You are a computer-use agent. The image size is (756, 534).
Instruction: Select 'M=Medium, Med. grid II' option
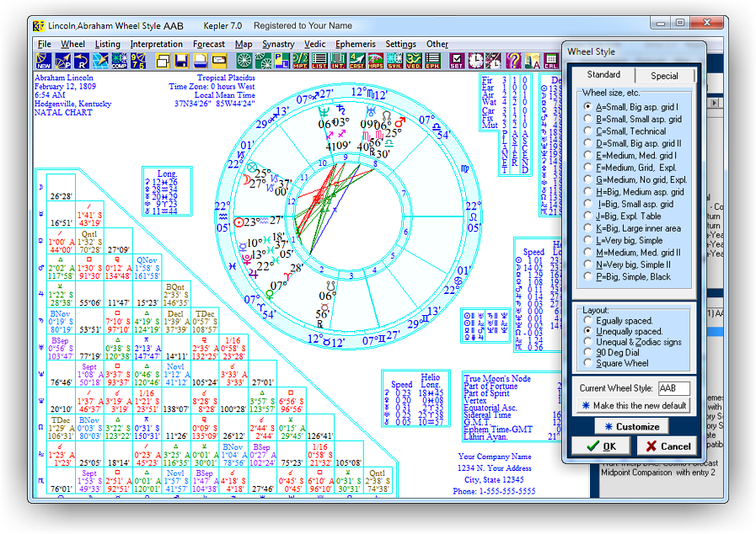tap(632, 252)
